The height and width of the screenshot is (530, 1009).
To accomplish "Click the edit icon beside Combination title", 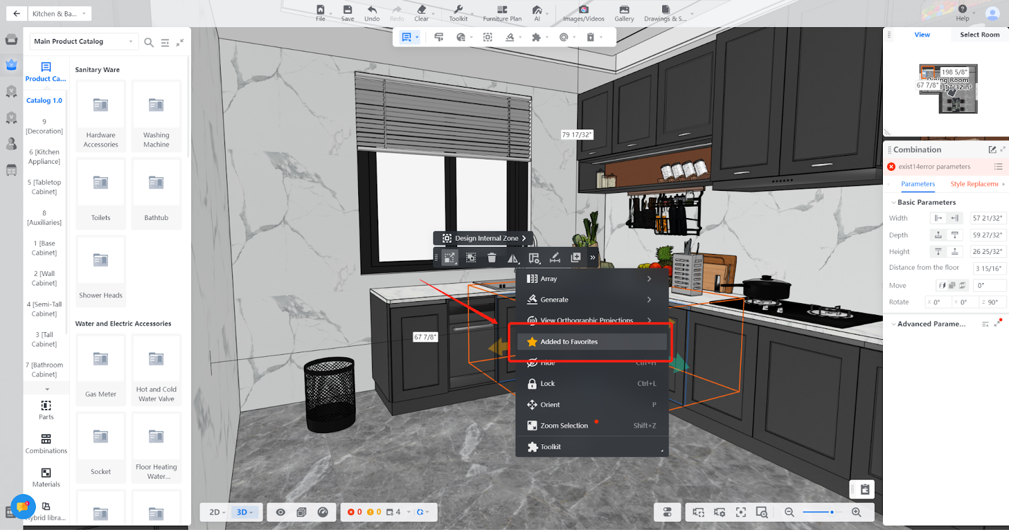I will click(x=992, y=150).
